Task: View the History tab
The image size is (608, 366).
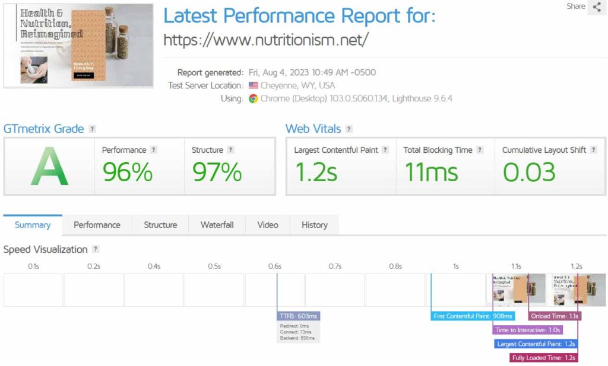Action: (314, 225)
